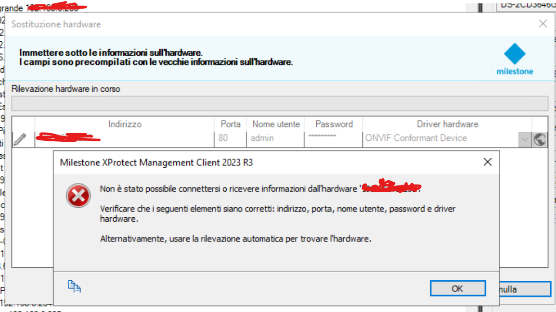Image resolution: width=556 pixels, height=312 pixels.
Task: Click the copy icon in error dialog
Action: 74,286
